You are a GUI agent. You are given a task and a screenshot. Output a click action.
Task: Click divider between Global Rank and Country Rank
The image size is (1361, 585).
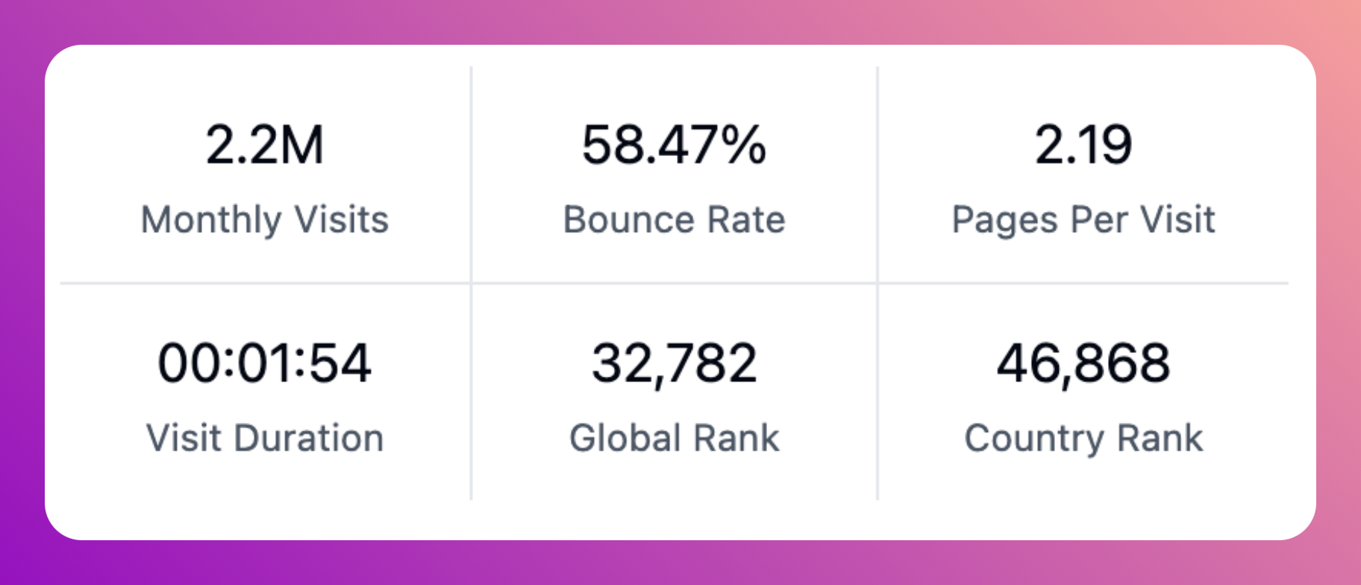click(877, 392)
